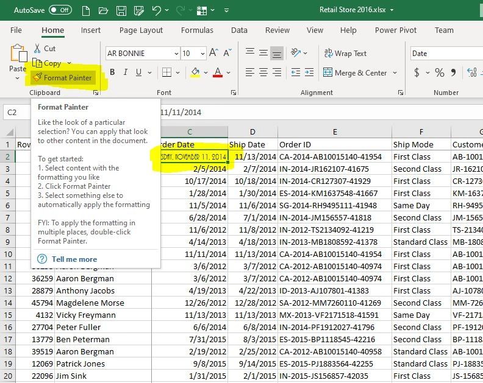This screenshot has width=483, height=383.
Task: Cut the selection with the scissors button
Action: pyautogui.click(x=45, y=49)
